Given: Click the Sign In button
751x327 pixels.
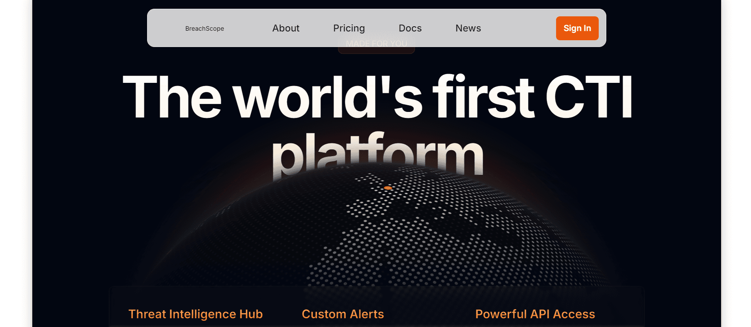Looking at the screenshot, I should pos(577,28).
